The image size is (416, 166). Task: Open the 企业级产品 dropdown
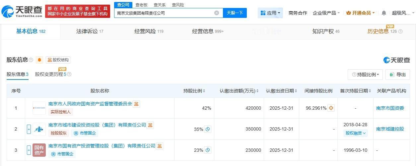tap(326, 13)
